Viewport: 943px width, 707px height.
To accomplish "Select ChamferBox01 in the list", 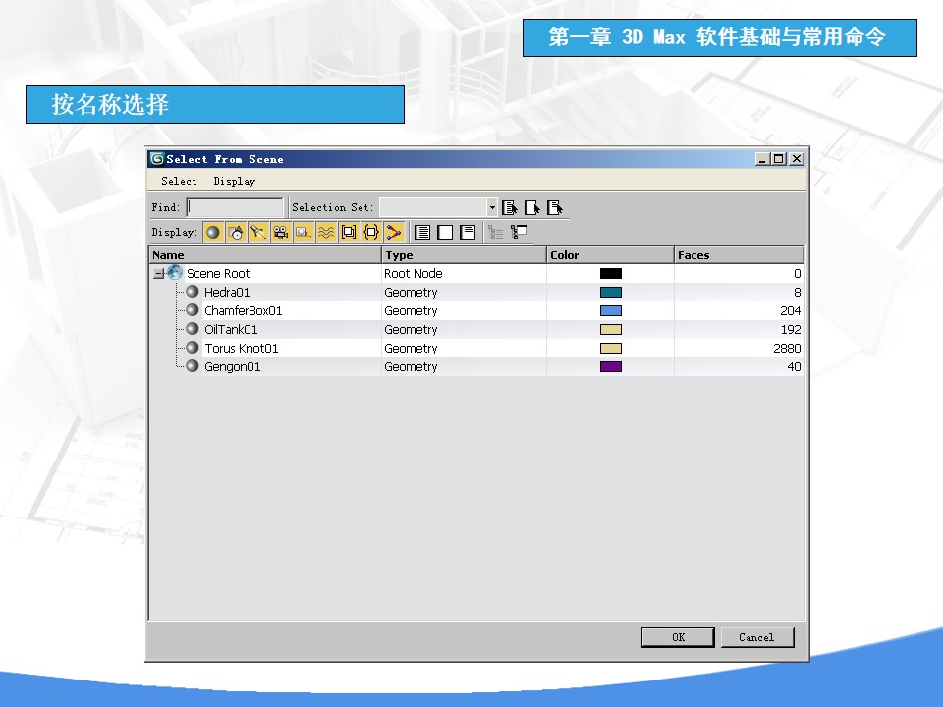I will (x=243, y=311).
